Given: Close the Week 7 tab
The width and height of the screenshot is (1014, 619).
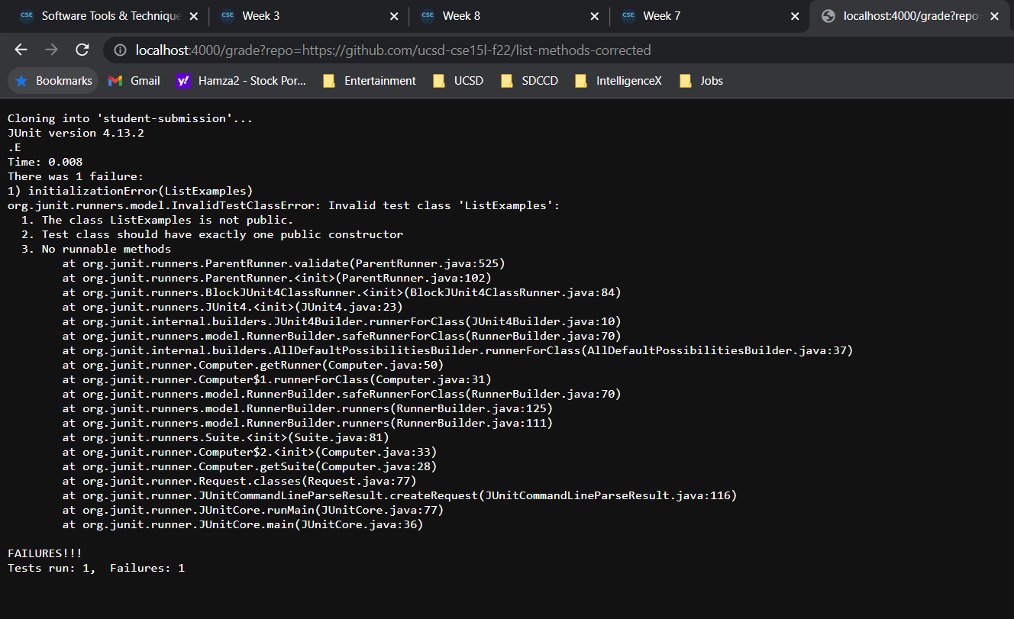Looking at the screenshot, I should pos(795,16).
